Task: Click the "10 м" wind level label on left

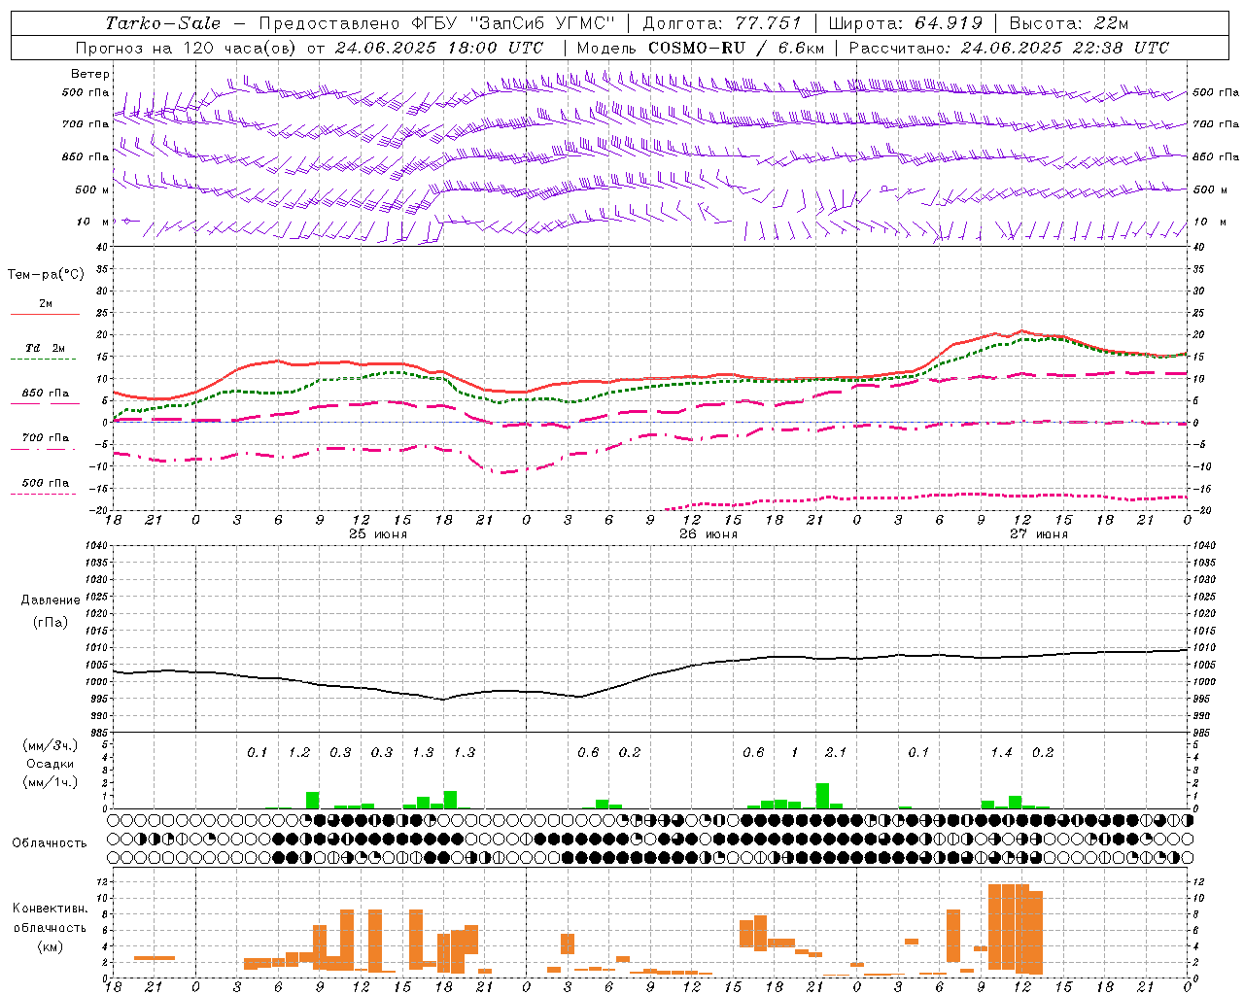Action: [x=94, y=222]
